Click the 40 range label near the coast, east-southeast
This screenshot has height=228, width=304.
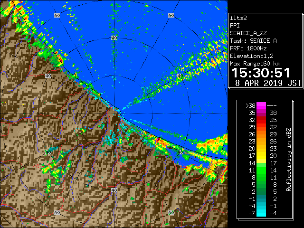180,152
